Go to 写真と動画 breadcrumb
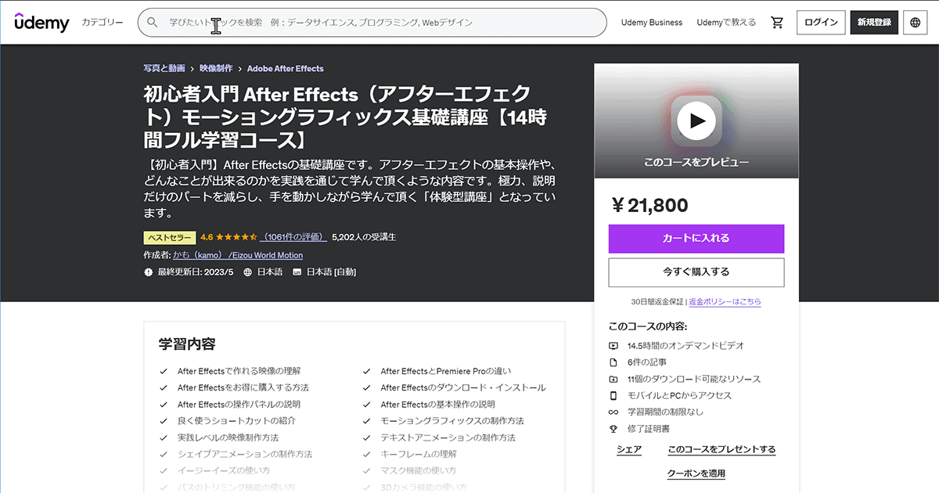939x493 pixels. pyautogui.click(x=164, y=68)
